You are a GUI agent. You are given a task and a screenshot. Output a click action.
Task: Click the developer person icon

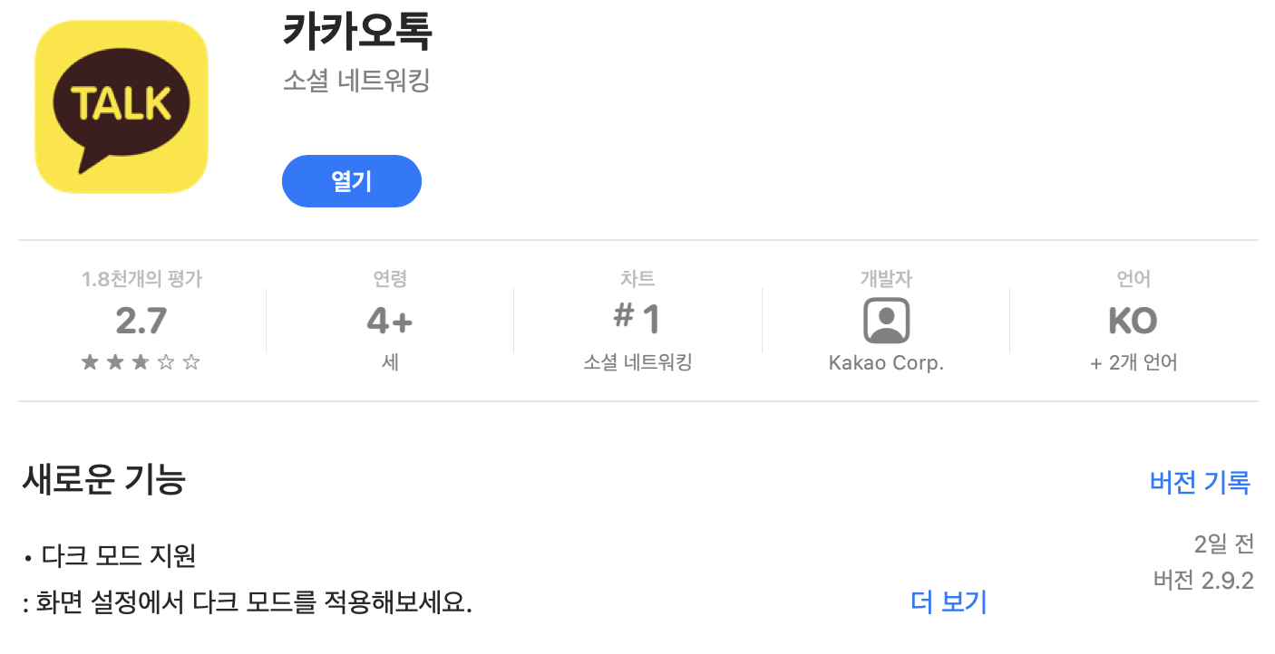pos(886,320)
